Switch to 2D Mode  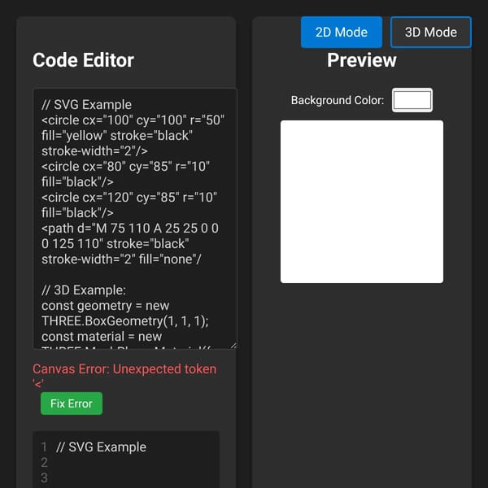coord(342,33)
